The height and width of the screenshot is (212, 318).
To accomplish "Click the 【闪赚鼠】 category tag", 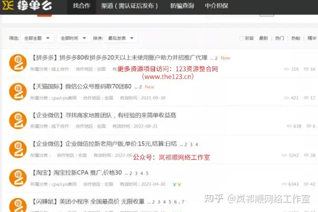I will coord(45,202).
